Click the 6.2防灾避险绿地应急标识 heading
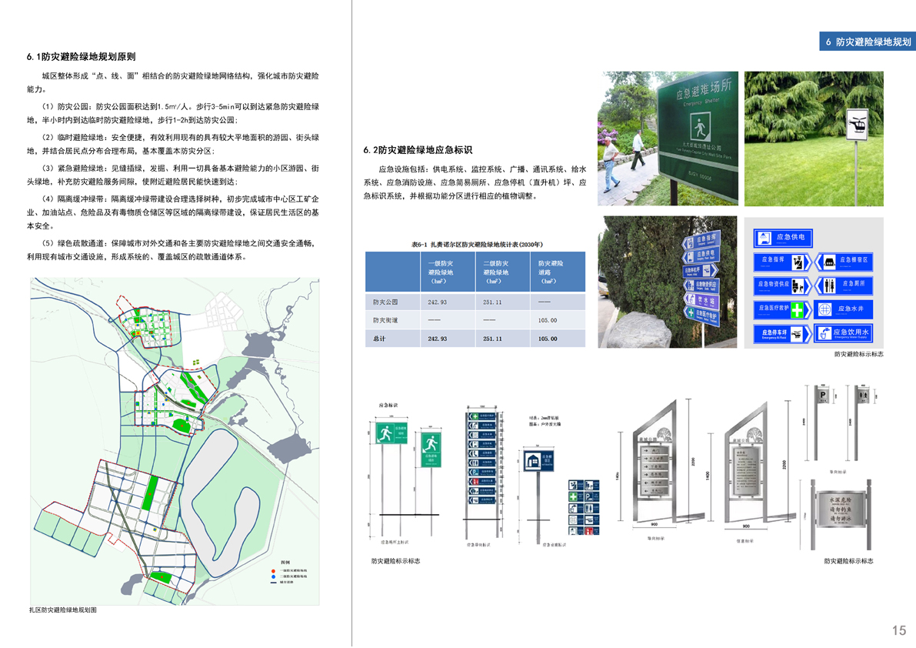Image resolution: width=916 pixels, height=648 pixels. tap(417, 150)
